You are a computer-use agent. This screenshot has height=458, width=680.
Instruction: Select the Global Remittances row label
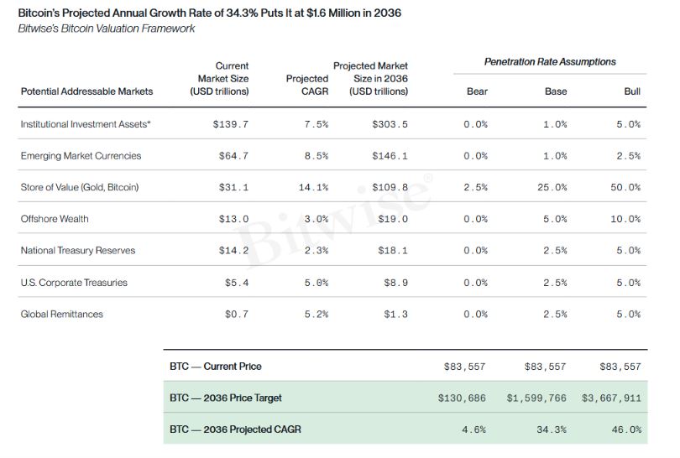pyautogui.click(x=61, y=315)
